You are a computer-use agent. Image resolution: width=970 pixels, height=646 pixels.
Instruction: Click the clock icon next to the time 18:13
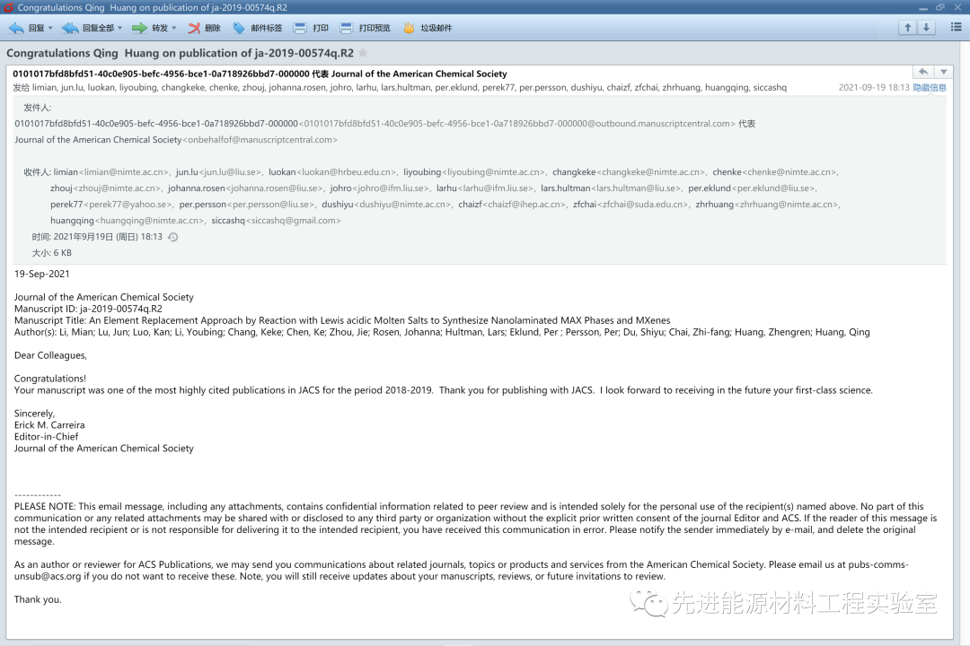[173, 237]
